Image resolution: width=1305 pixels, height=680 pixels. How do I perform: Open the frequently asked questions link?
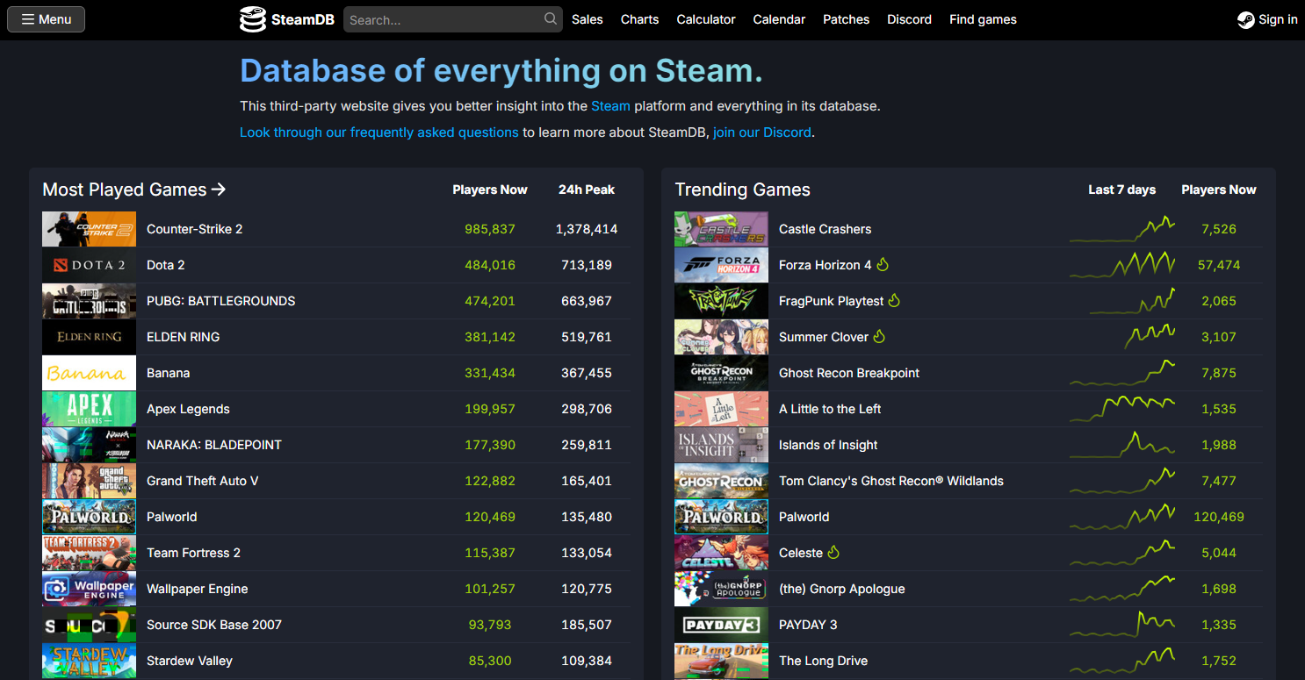coord(379,132)
